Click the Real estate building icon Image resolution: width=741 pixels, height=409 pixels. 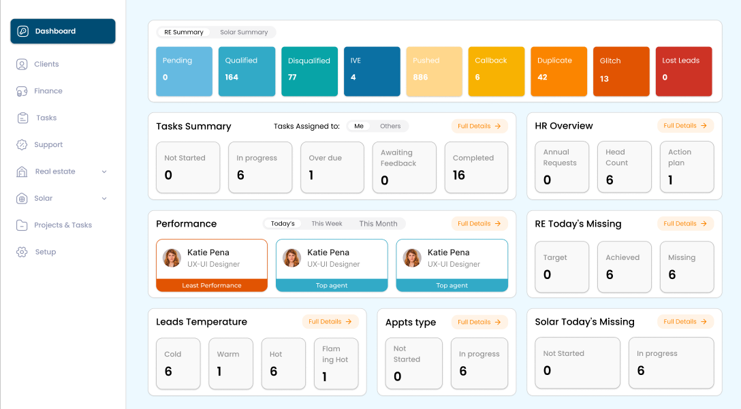tap(22, 171)
